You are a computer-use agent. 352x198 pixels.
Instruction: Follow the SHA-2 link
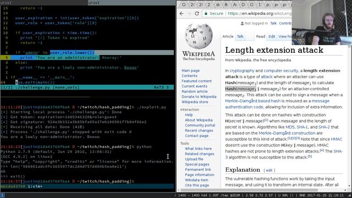coord(324,127)
